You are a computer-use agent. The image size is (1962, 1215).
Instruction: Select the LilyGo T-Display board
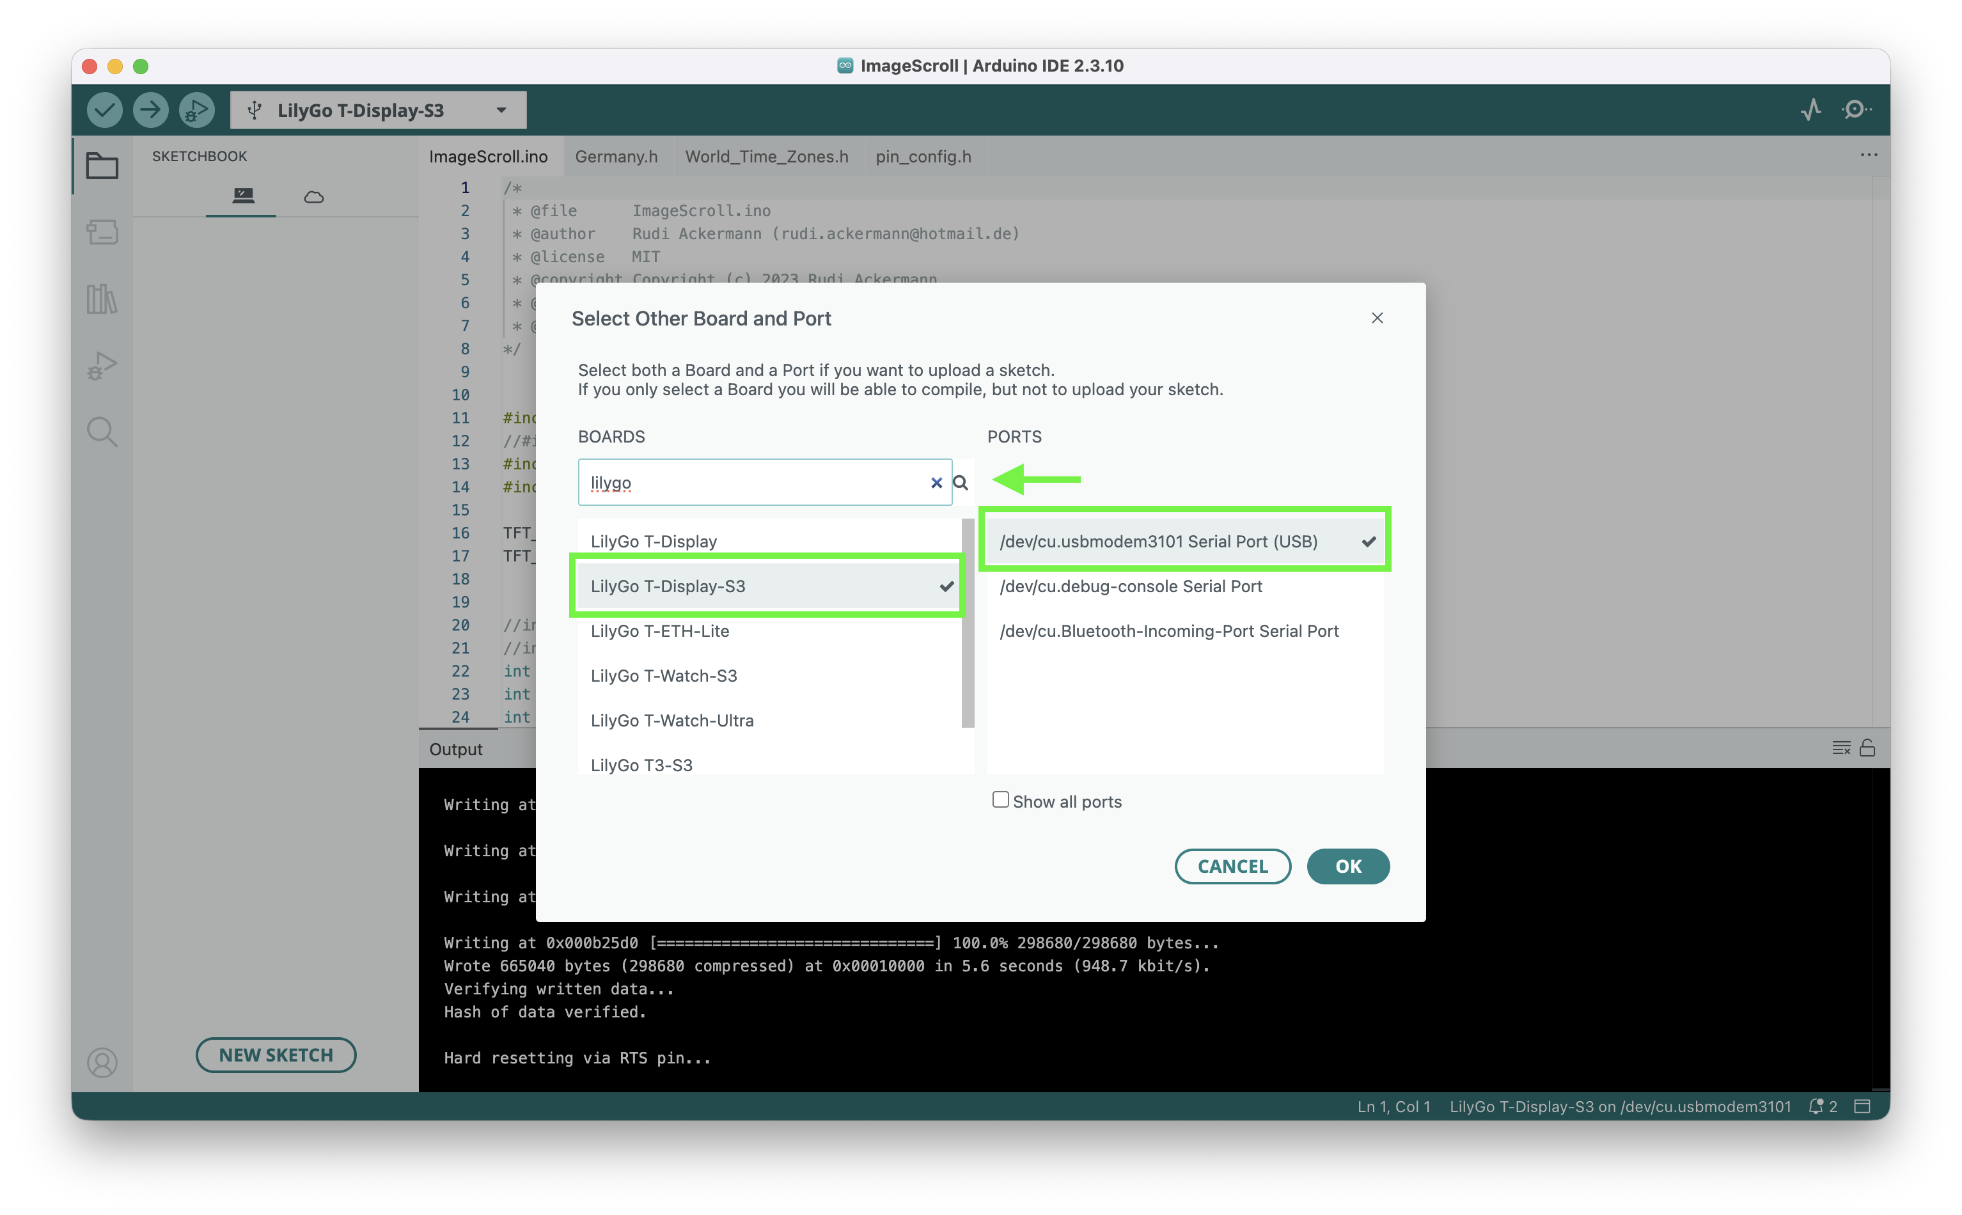pyautogui.click(x=769, y=542)
